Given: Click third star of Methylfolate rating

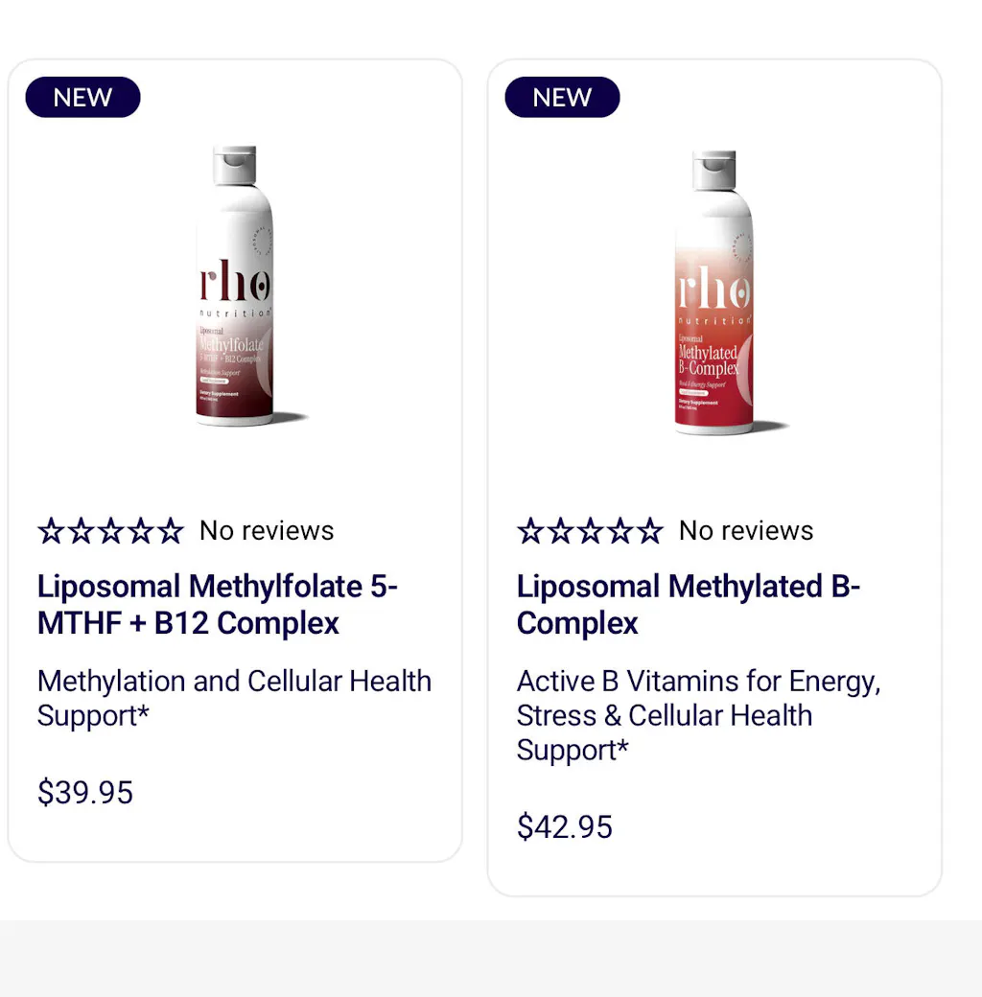Looking at the screenshot, I should 110,531.
